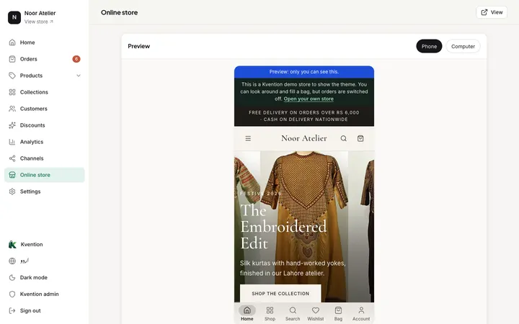519x324 pixels.
Task: Open Products in the sidebar
Action: tap(45, 76)
